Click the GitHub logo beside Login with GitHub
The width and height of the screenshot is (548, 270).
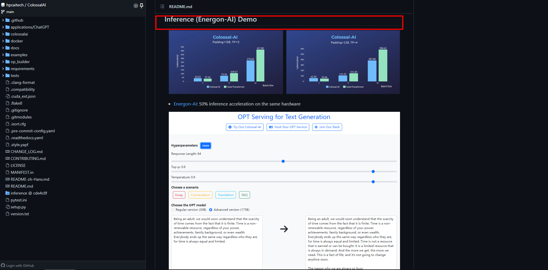coord(3,265)
